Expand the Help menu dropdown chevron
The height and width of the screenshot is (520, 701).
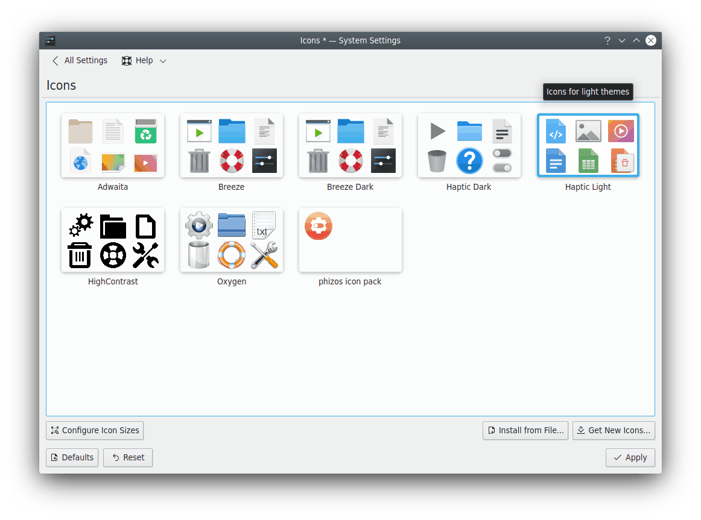pos(162,60)
